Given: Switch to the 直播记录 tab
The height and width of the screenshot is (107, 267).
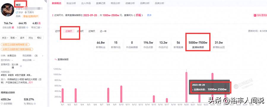Looking at the screenshot, I should click(101, 3).
